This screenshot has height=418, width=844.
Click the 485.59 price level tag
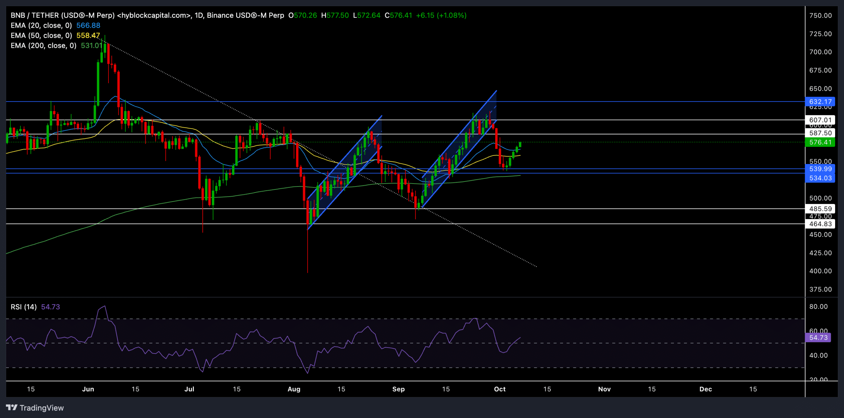820,209
